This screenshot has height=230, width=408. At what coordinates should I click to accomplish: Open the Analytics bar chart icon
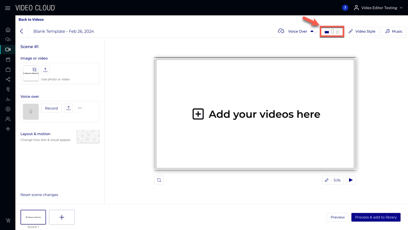(x=8, y=99)
